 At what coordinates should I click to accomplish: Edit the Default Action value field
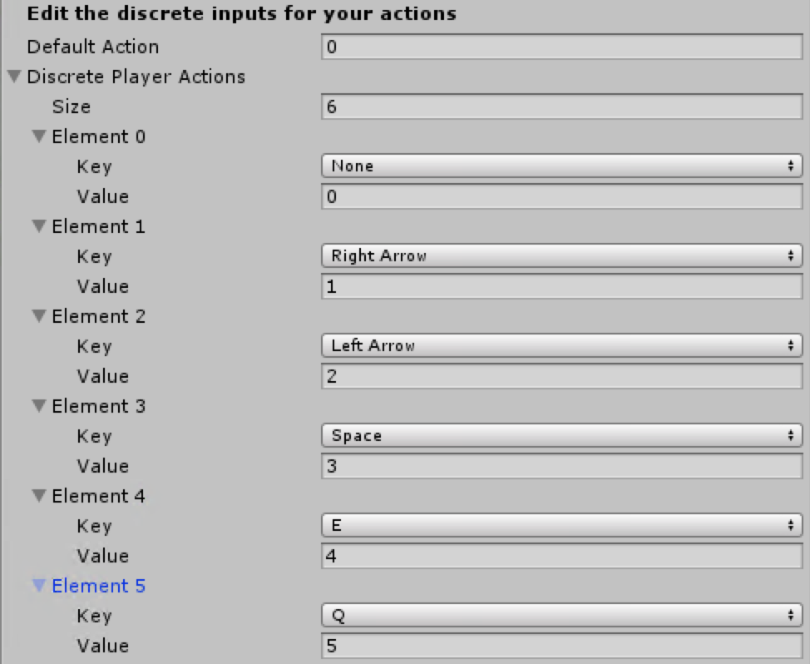point(562,46)
